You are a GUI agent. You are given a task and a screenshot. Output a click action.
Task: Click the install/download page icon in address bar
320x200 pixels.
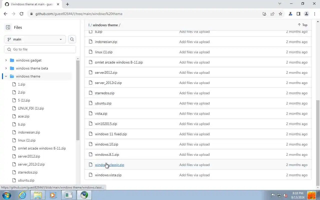264,14
